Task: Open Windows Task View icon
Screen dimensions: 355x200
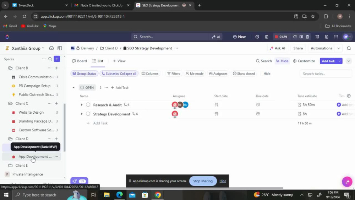Action: (93, 195)
